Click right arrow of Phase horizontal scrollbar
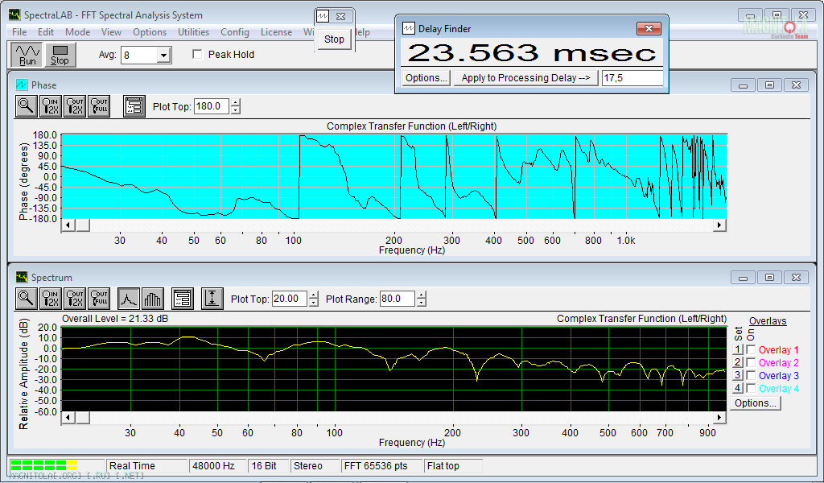Image resolution: width=824 pixels, height=483 pixels. pos(720,225)
